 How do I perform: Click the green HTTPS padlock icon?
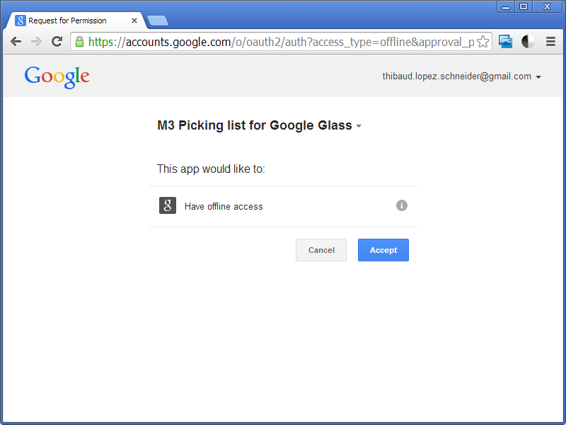click(x=80, y=42)
